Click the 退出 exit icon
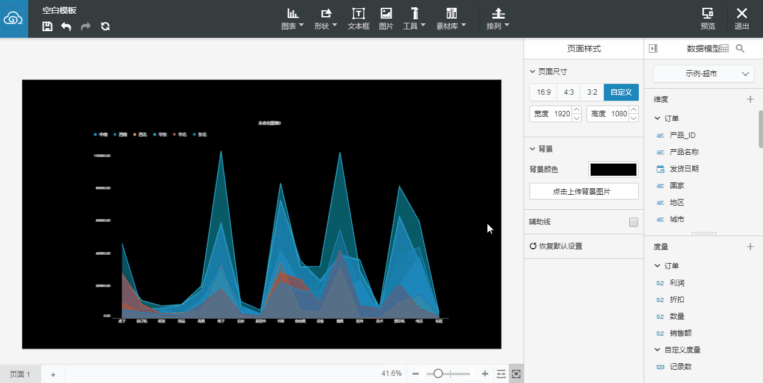 tap(742, 19)
